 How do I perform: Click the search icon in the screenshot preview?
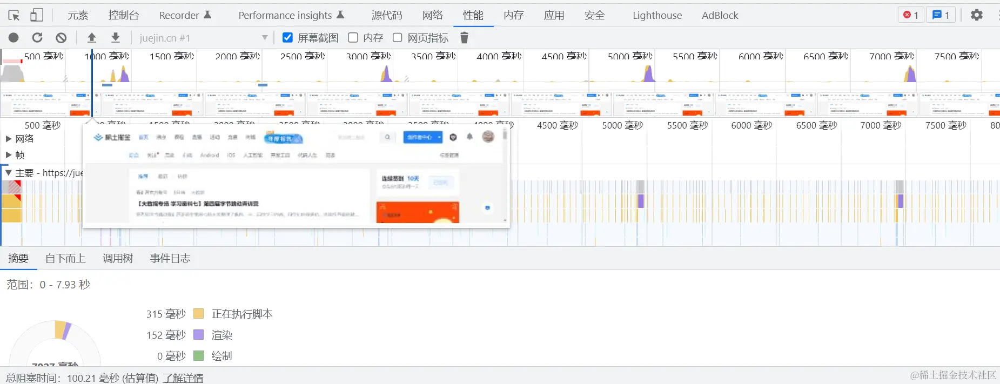click(387, 137)
